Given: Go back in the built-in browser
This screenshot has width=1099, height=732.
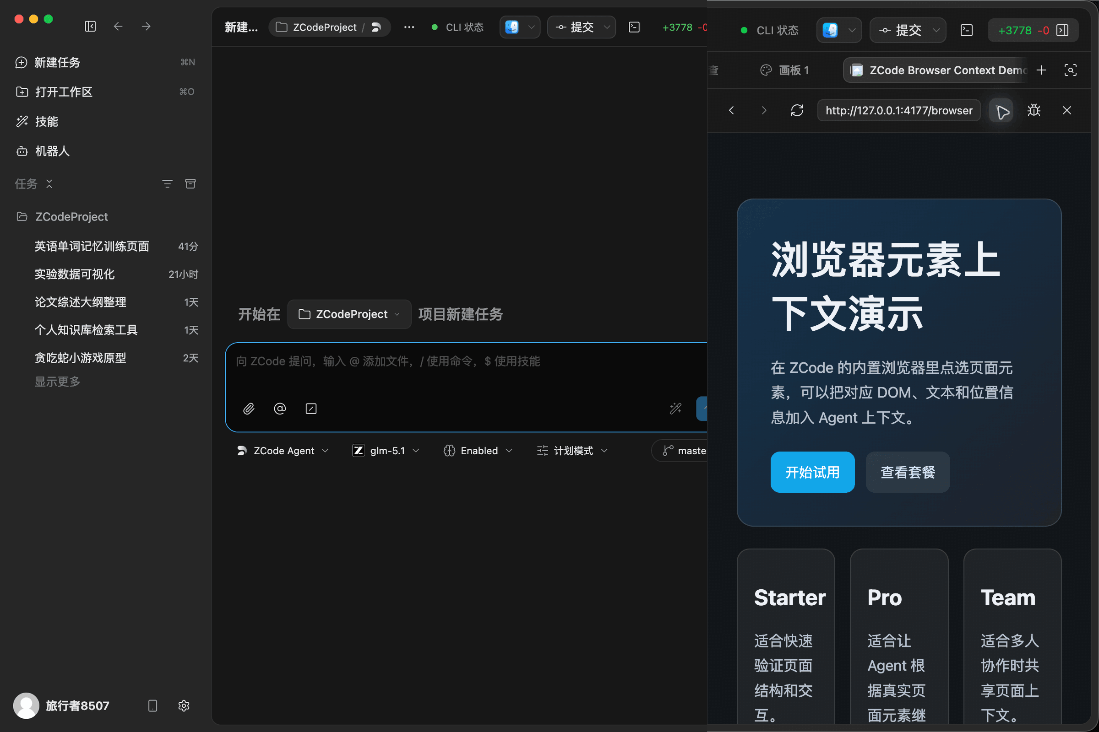Looking at the screenshot, I should 731,110.
